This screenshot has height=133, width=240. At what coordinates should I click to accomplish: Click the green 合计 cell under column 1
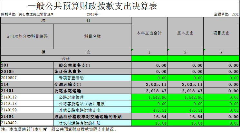[149, 58]
